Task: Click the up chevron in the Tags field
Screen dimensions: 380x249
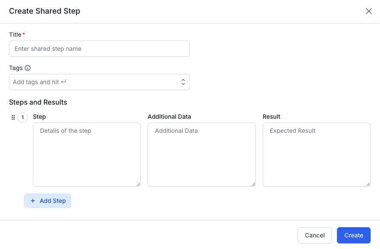Action: (183, 79)
